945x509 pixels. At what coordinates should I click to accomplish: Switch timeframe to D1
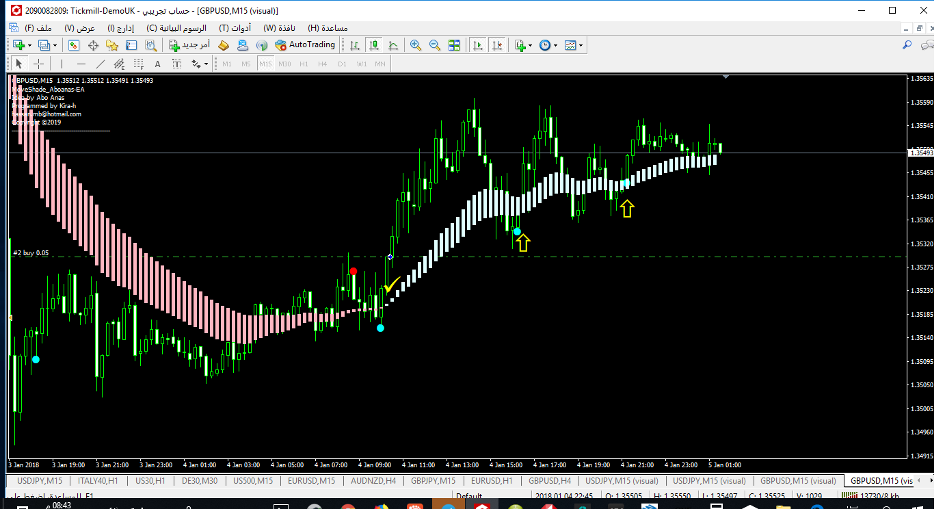click(x=342, y=64)
